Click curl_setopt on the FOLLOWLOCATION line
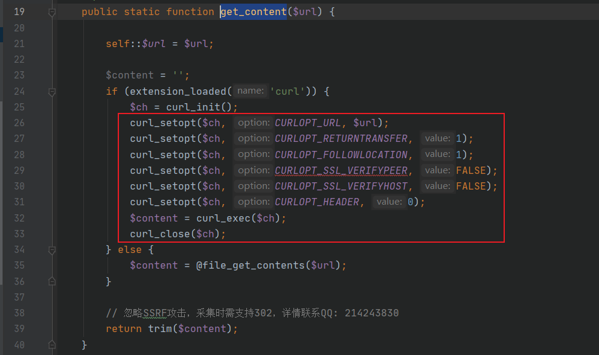 163,155
